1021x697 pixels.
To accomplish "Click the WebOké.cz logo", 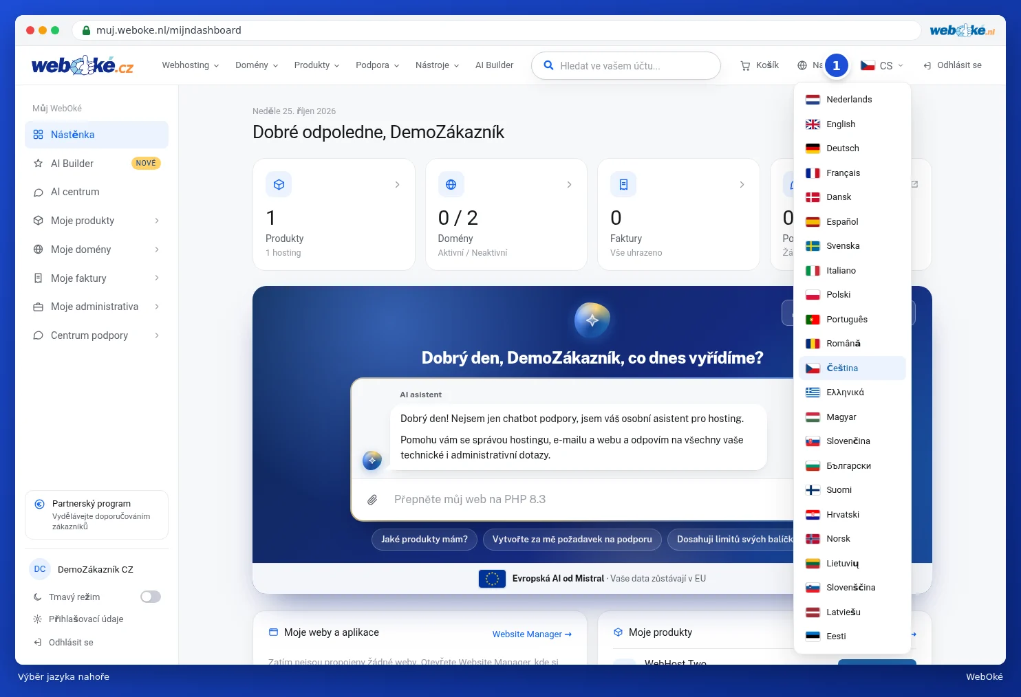I will tap(83, 65).
